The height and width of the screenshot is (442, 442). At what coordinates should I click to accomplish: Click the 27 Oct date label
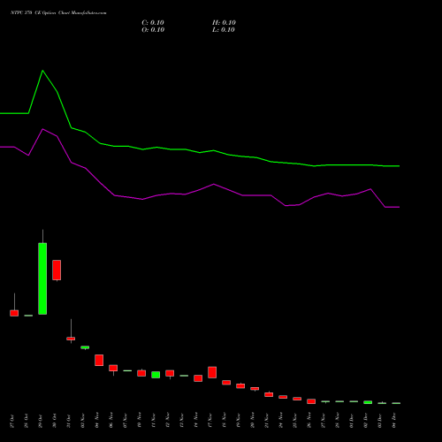click(12, 421)
